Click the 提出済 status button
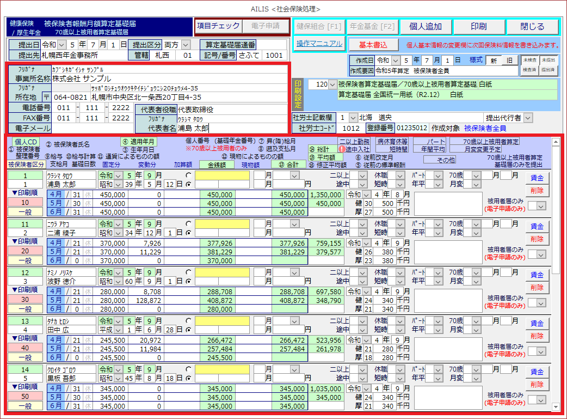 point(548,70)
